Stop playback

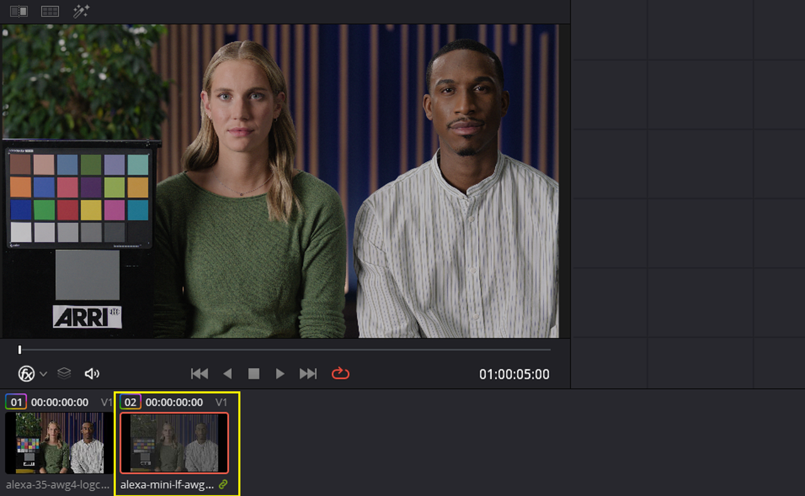coord(253,374)
